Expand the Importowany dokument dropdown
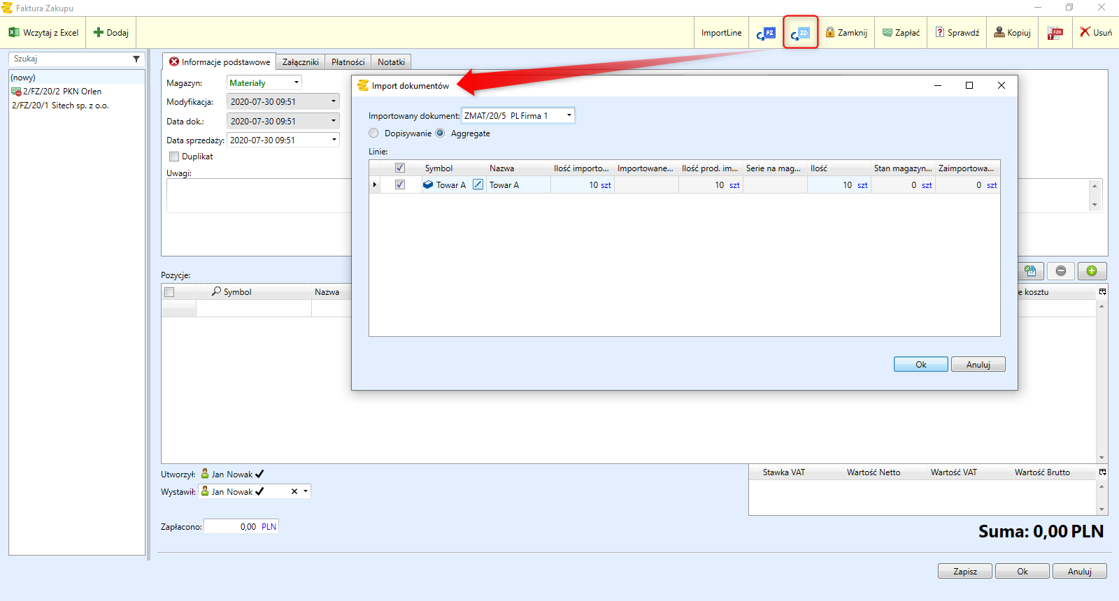This screenshot has height=601, width=1119. (x=569, y=116)
